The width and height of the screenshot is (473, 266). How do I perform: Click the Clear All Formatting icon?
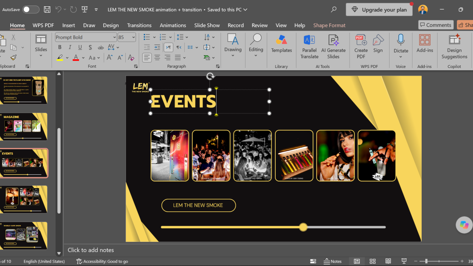tap(130, 58)
